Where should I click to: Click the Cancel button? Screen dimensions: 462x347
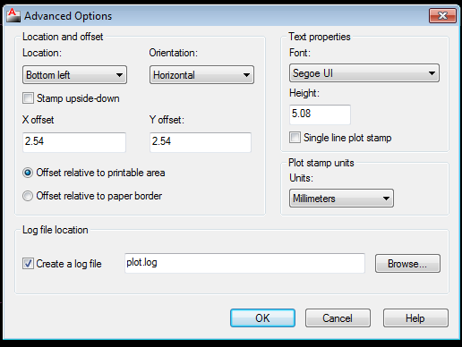pyautogui.click(x=338, y=318)
